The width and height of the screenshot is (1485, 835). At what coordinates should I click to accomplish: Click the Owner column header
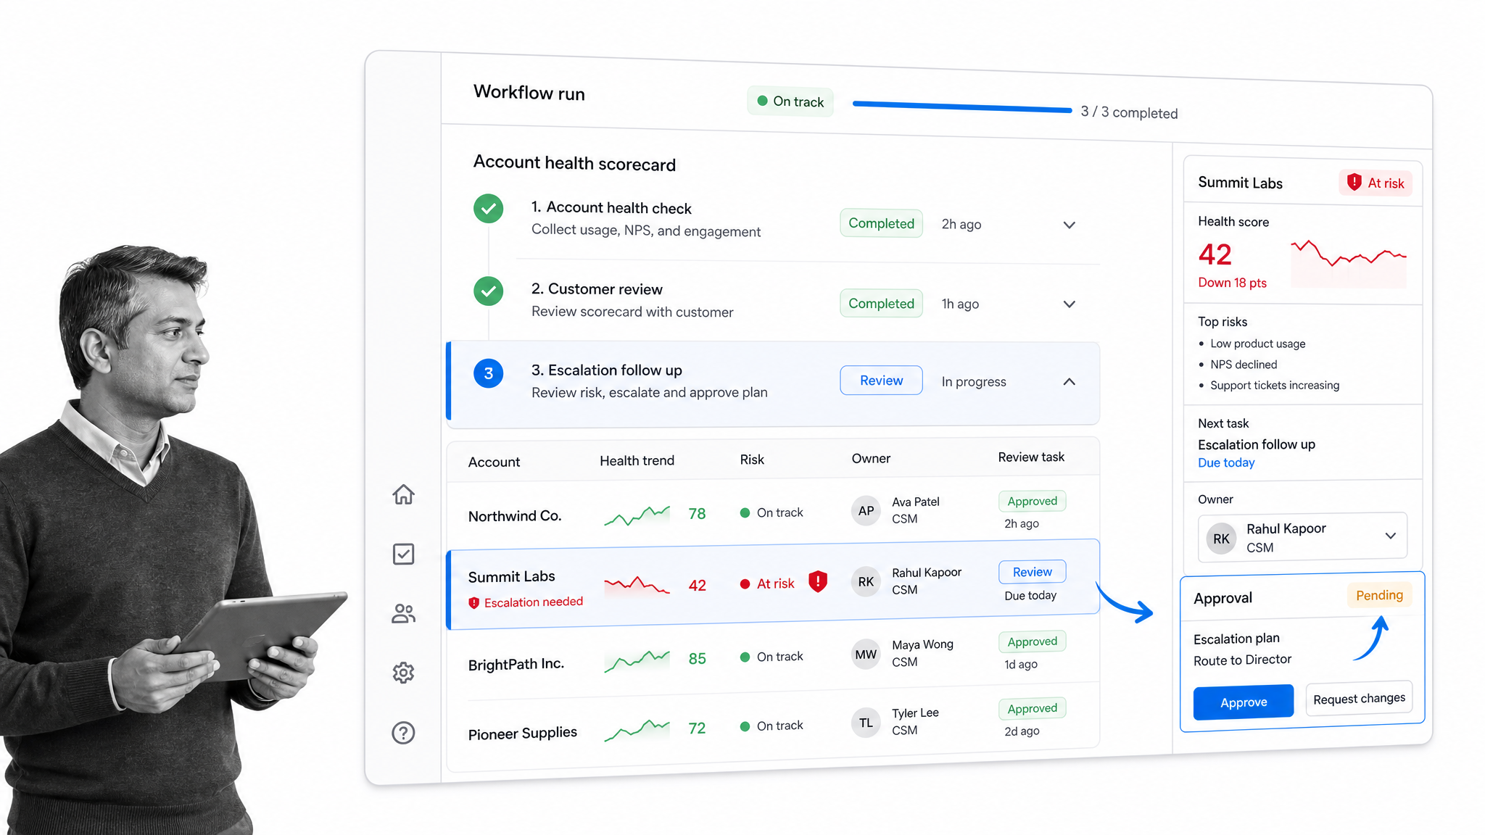pos(871,458)
